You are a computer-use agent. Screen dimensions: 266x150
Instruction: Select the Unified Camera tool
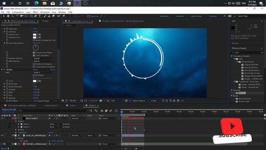(x=22, y=16)
